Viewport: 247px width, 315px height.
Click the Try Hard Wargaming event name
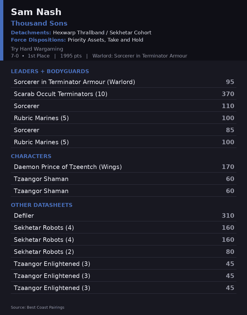coord(37,49)
